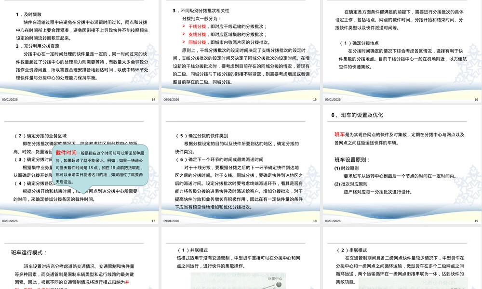Select slide 16 thumbnail on 确定分拨地点

pos(402,51)
